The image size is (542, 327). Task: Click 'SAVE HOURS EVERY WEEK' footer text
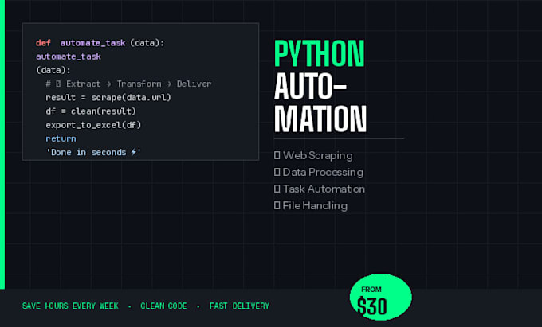[x=70, y=306]
